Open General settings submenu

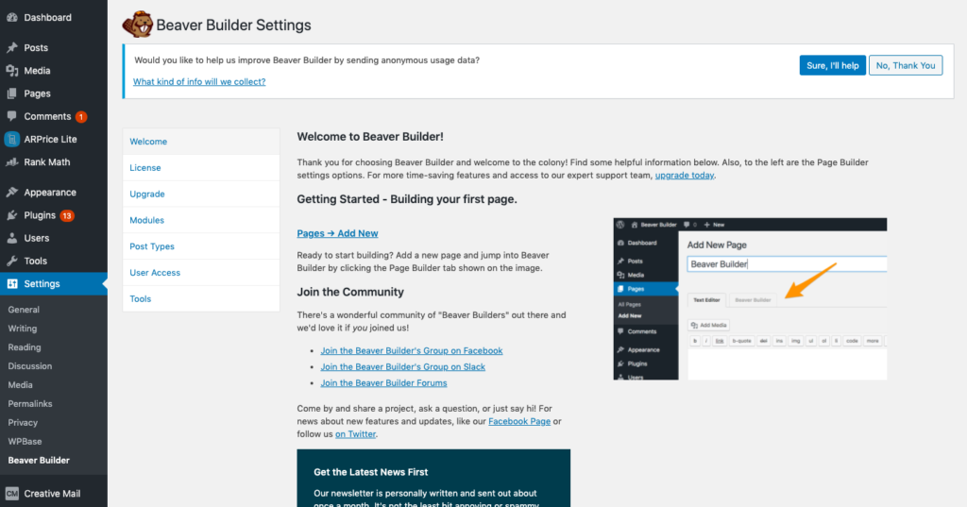click(x=24, y=310)
